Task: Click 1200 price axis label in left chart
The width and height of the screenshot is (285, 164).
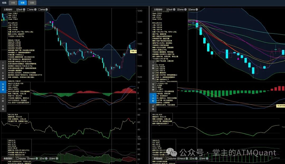Action: (x=140, y=33)
